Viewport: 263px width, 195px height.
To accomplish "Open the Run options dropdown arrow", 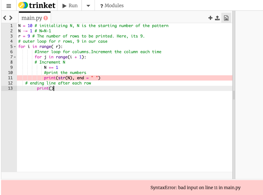I will click(x=88, y=6).
